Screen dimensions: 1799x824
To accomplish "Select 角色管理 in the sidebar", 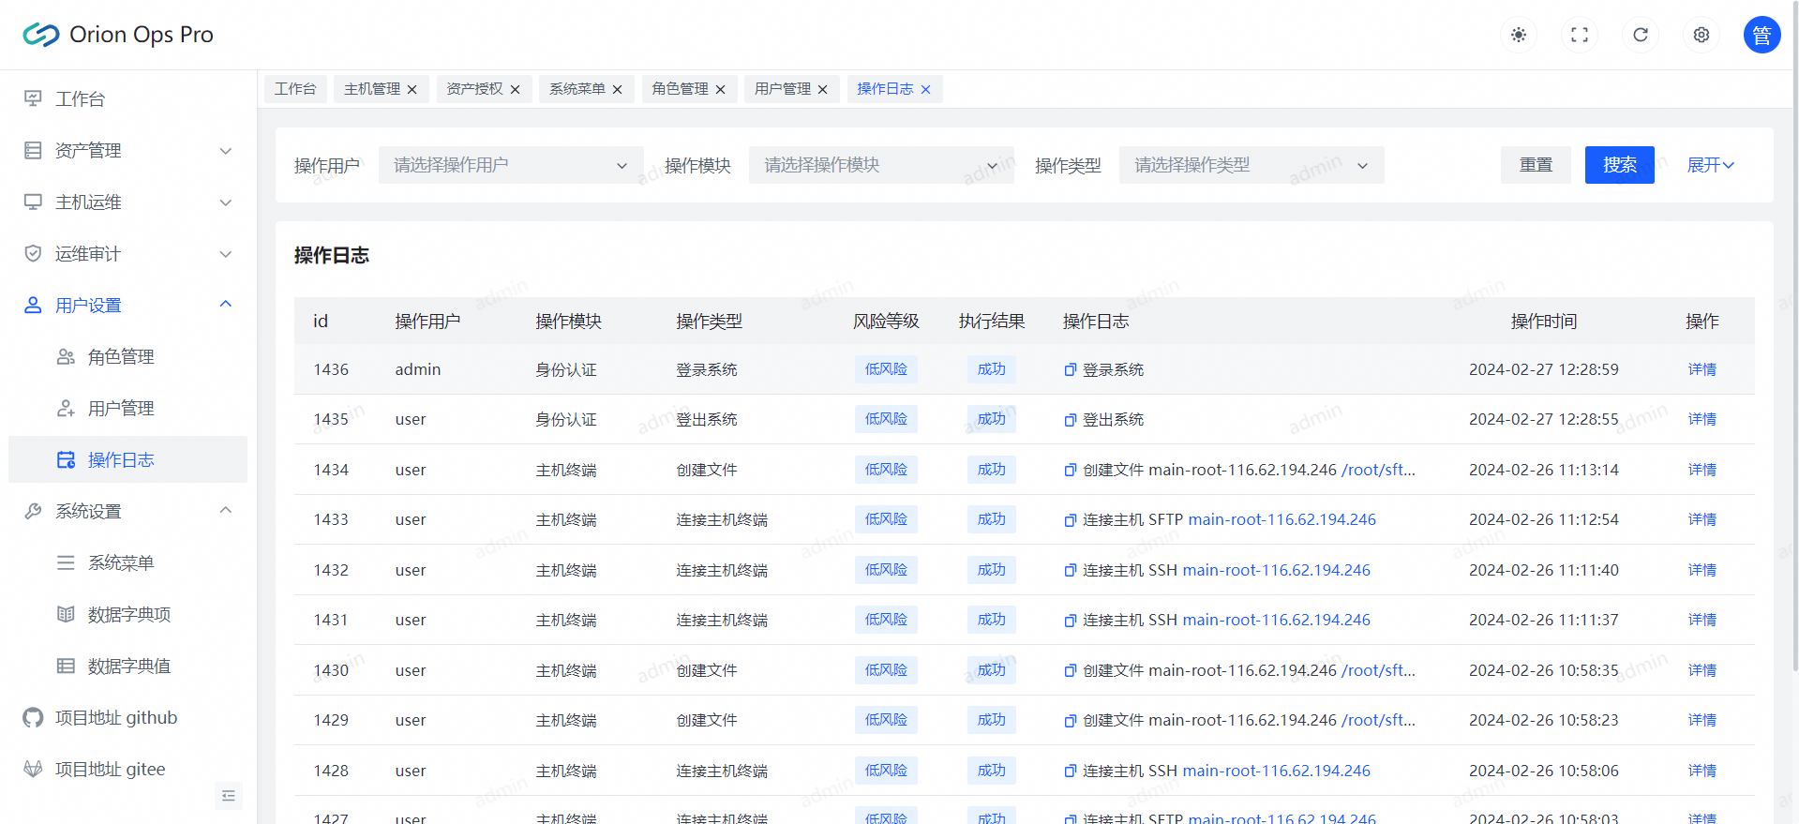I will pos(121,357).
